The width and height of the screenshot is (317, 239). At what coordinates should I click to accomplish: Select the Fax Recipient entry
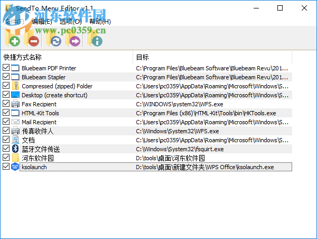click(39, 104)
